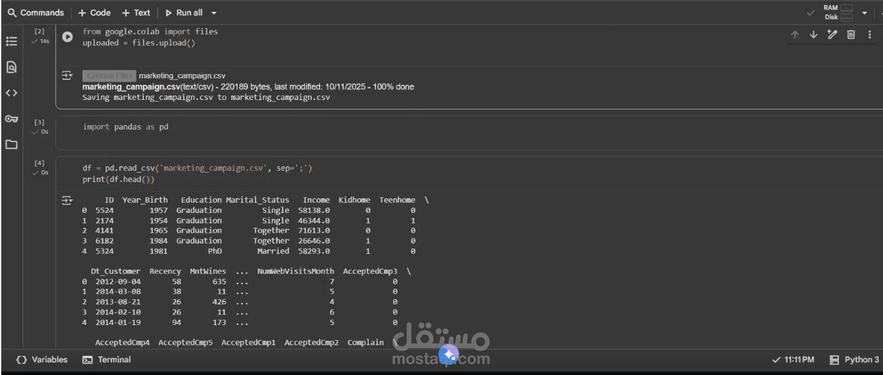This screenshot has width=883, height=375.
Task: Move cell down with arrow icon
Action: 813,35
